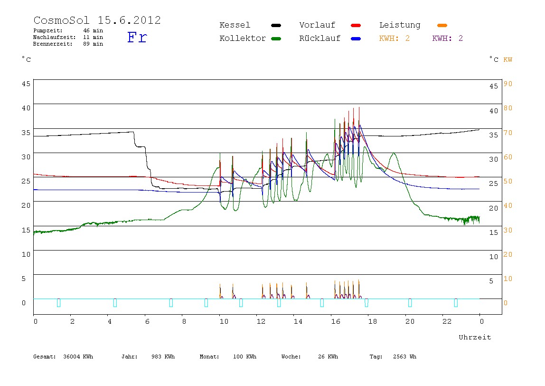Click the blue Rücklauf legend swatch
This screenshot has height=386, width=545.
(x=356, y=39)
